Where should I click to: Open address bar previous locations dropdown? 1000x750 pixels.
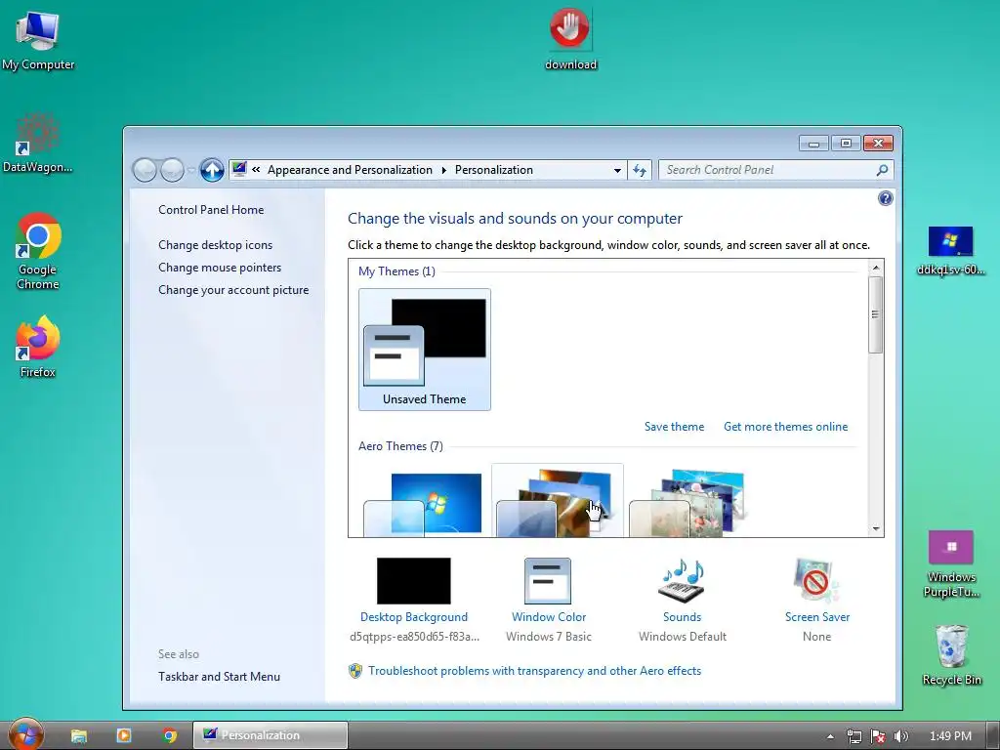tap(617, 170)
